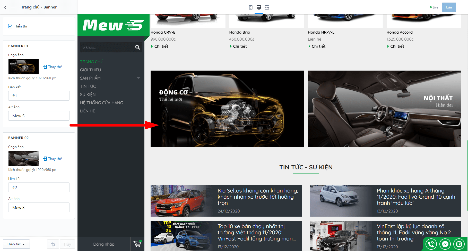468x251 pixels.
Task: Replace Banner 01 image via Thay thế
Action: [53, 67]
